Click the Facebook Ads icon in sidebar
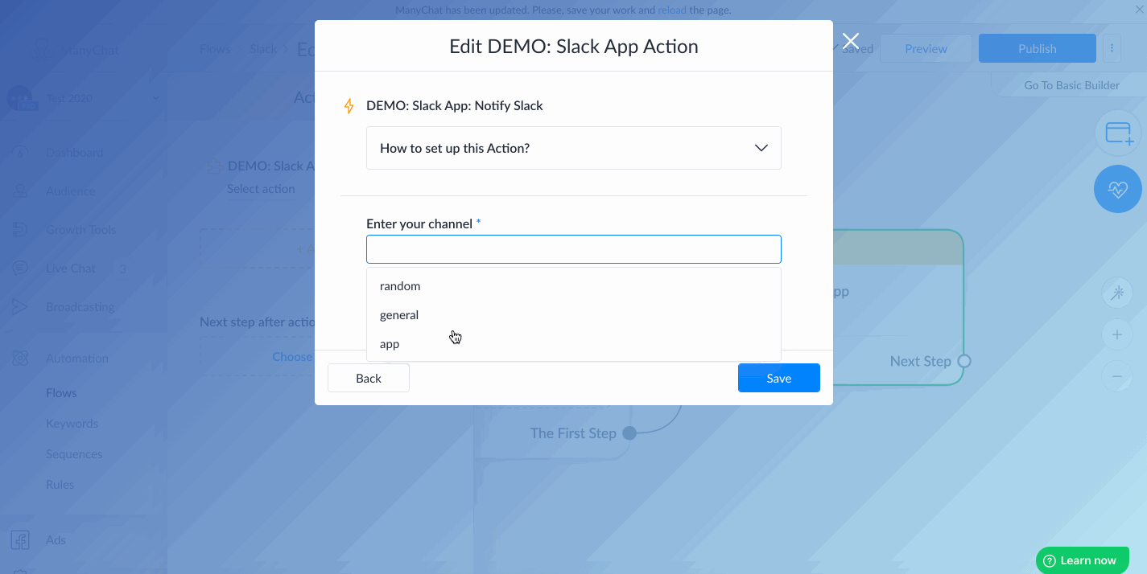Viewport: 1147px width, 574px height. point(20,540)
